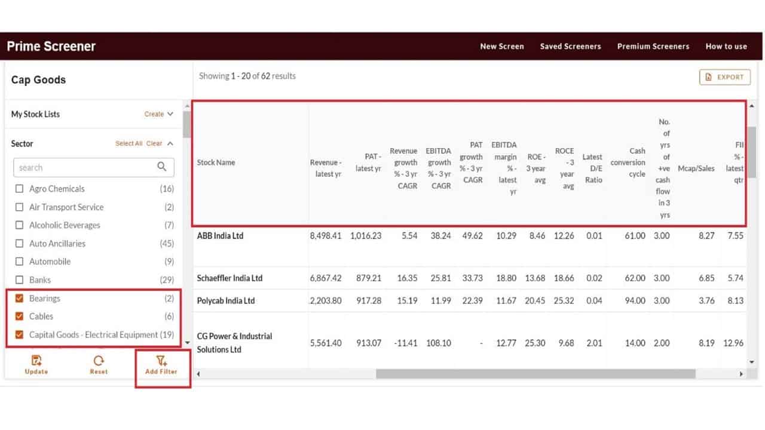Click the search magnifier icon in Sector

click(162, 167)
